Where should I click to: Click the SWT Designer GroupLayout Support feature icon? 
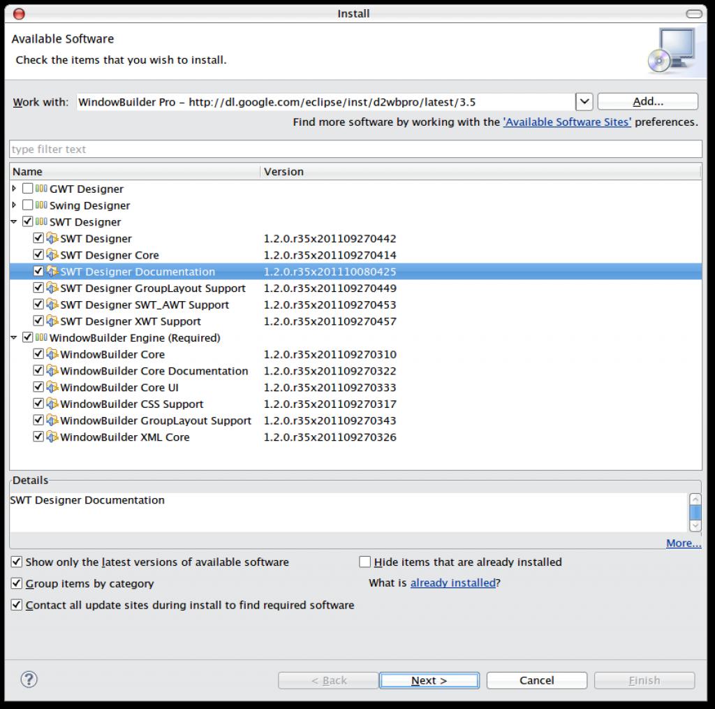point(52,288)
